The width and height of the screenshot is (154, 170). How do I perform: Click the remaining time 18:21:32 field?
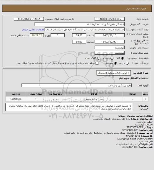pos(37,35)
